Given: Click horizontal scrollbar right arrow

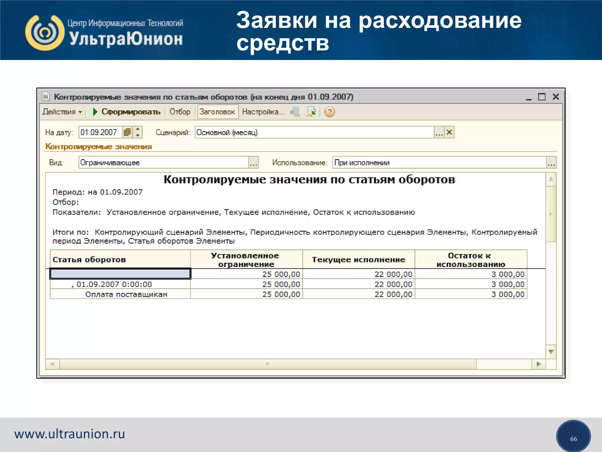Looking at the screenshot, I should pyautogui.click(x=539, y=364).
